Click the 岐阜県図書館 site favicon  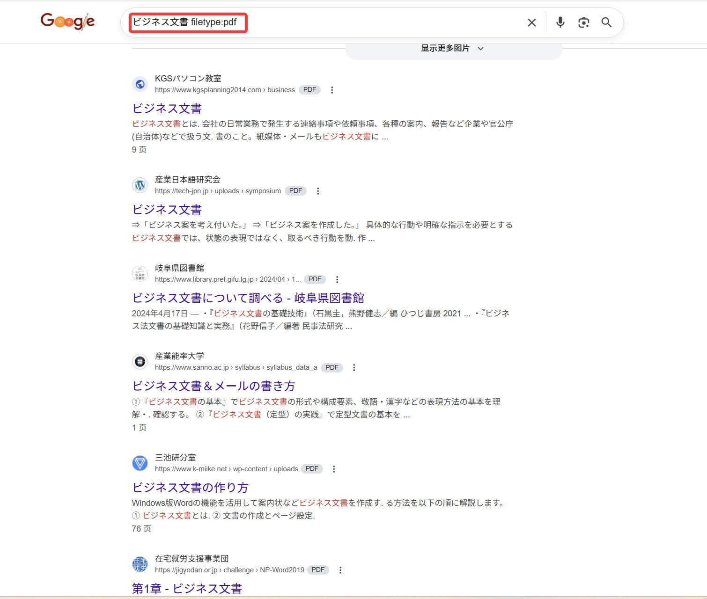tap(140, 274)
